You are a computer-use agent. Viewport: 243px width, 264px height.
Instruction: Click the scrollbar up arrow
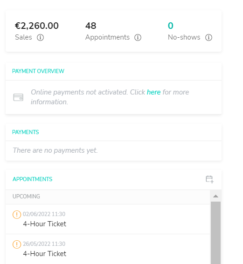click(215, 196)
